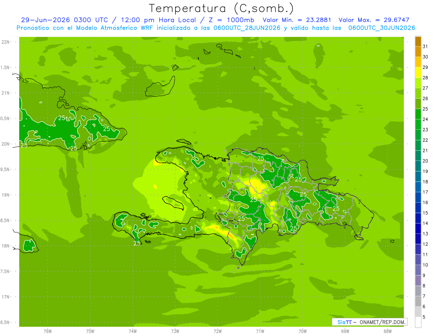This screenshot has height=336, width=435.
Task: Click the blue colorbar band between 15 and 16
Action: [418, 208]
